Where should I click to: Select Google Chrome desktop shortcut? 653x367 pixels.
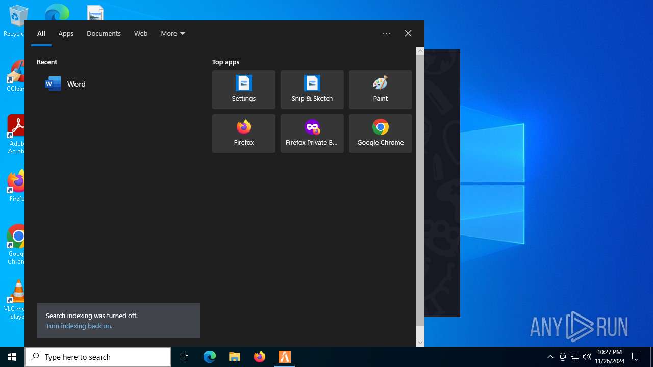point(16,245)
